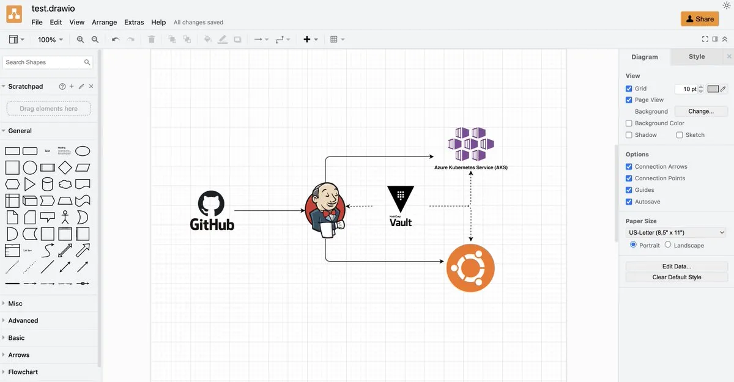This screenshot has width=734, height=382.
Task: Click the Edit Data... button
Action: click(x=677, y=266)
